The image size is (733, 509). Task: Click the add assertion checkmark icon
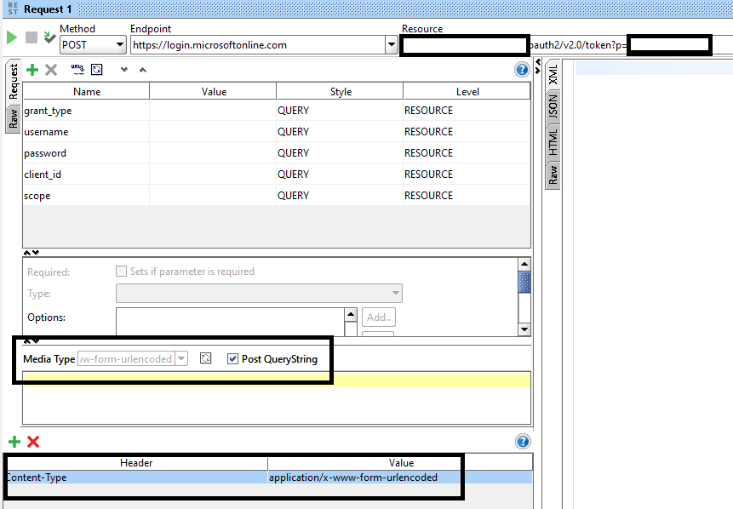click(49, 37)
